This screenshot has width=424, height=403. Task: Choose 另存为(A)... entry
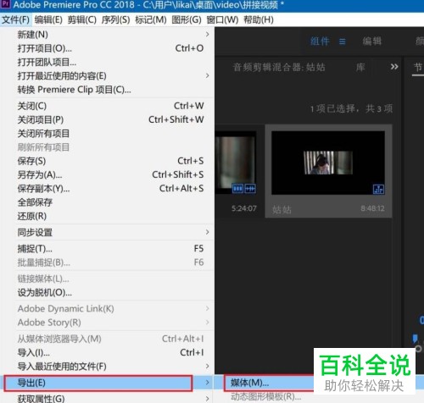pyautogui.click(x=107, y=174)
